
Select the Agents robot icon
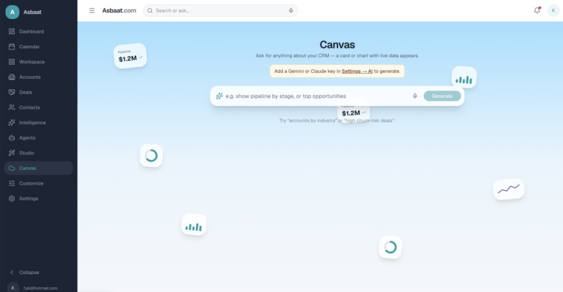tap(11, 137)
